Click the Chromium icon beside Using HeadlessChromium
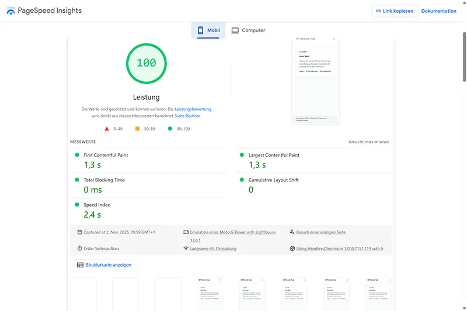Screen dimensions: 467x311 click(x=292, y=249)
